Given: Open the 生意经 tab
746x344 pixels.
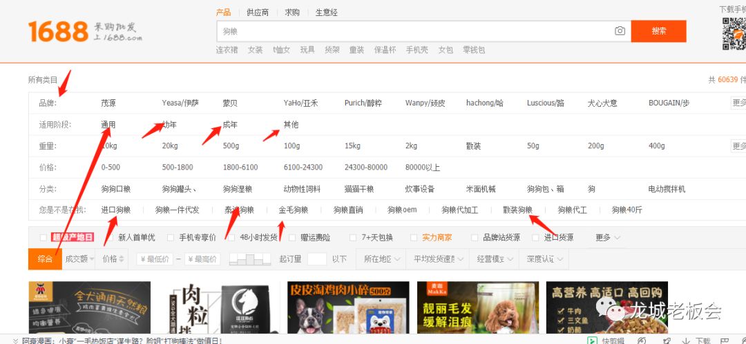Looking at the screenshot, I should pos(326,12).
